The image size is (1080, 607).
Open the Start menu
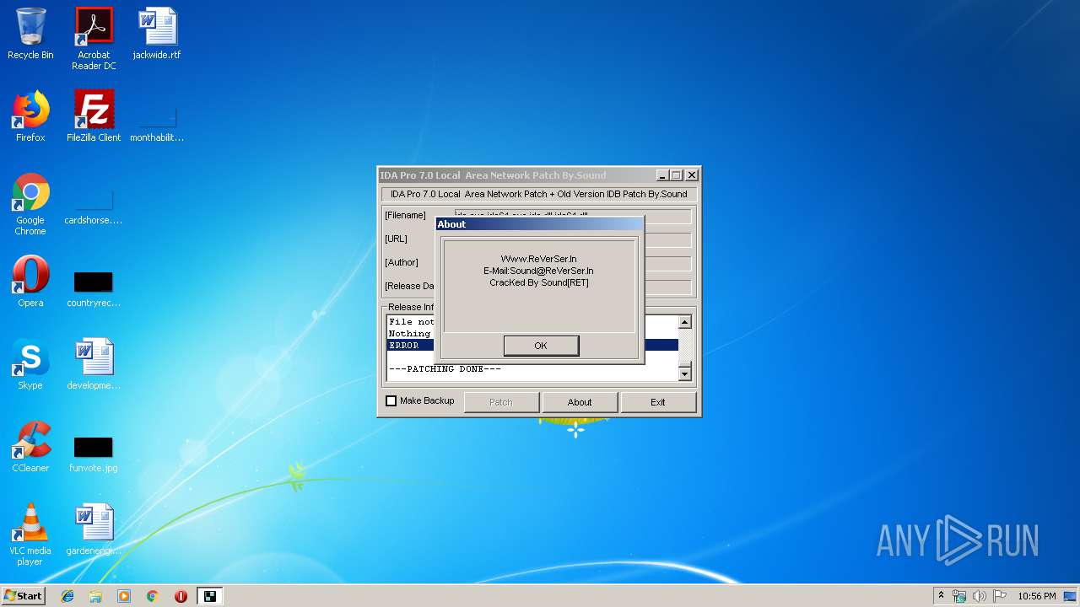(x=24, y=596)
